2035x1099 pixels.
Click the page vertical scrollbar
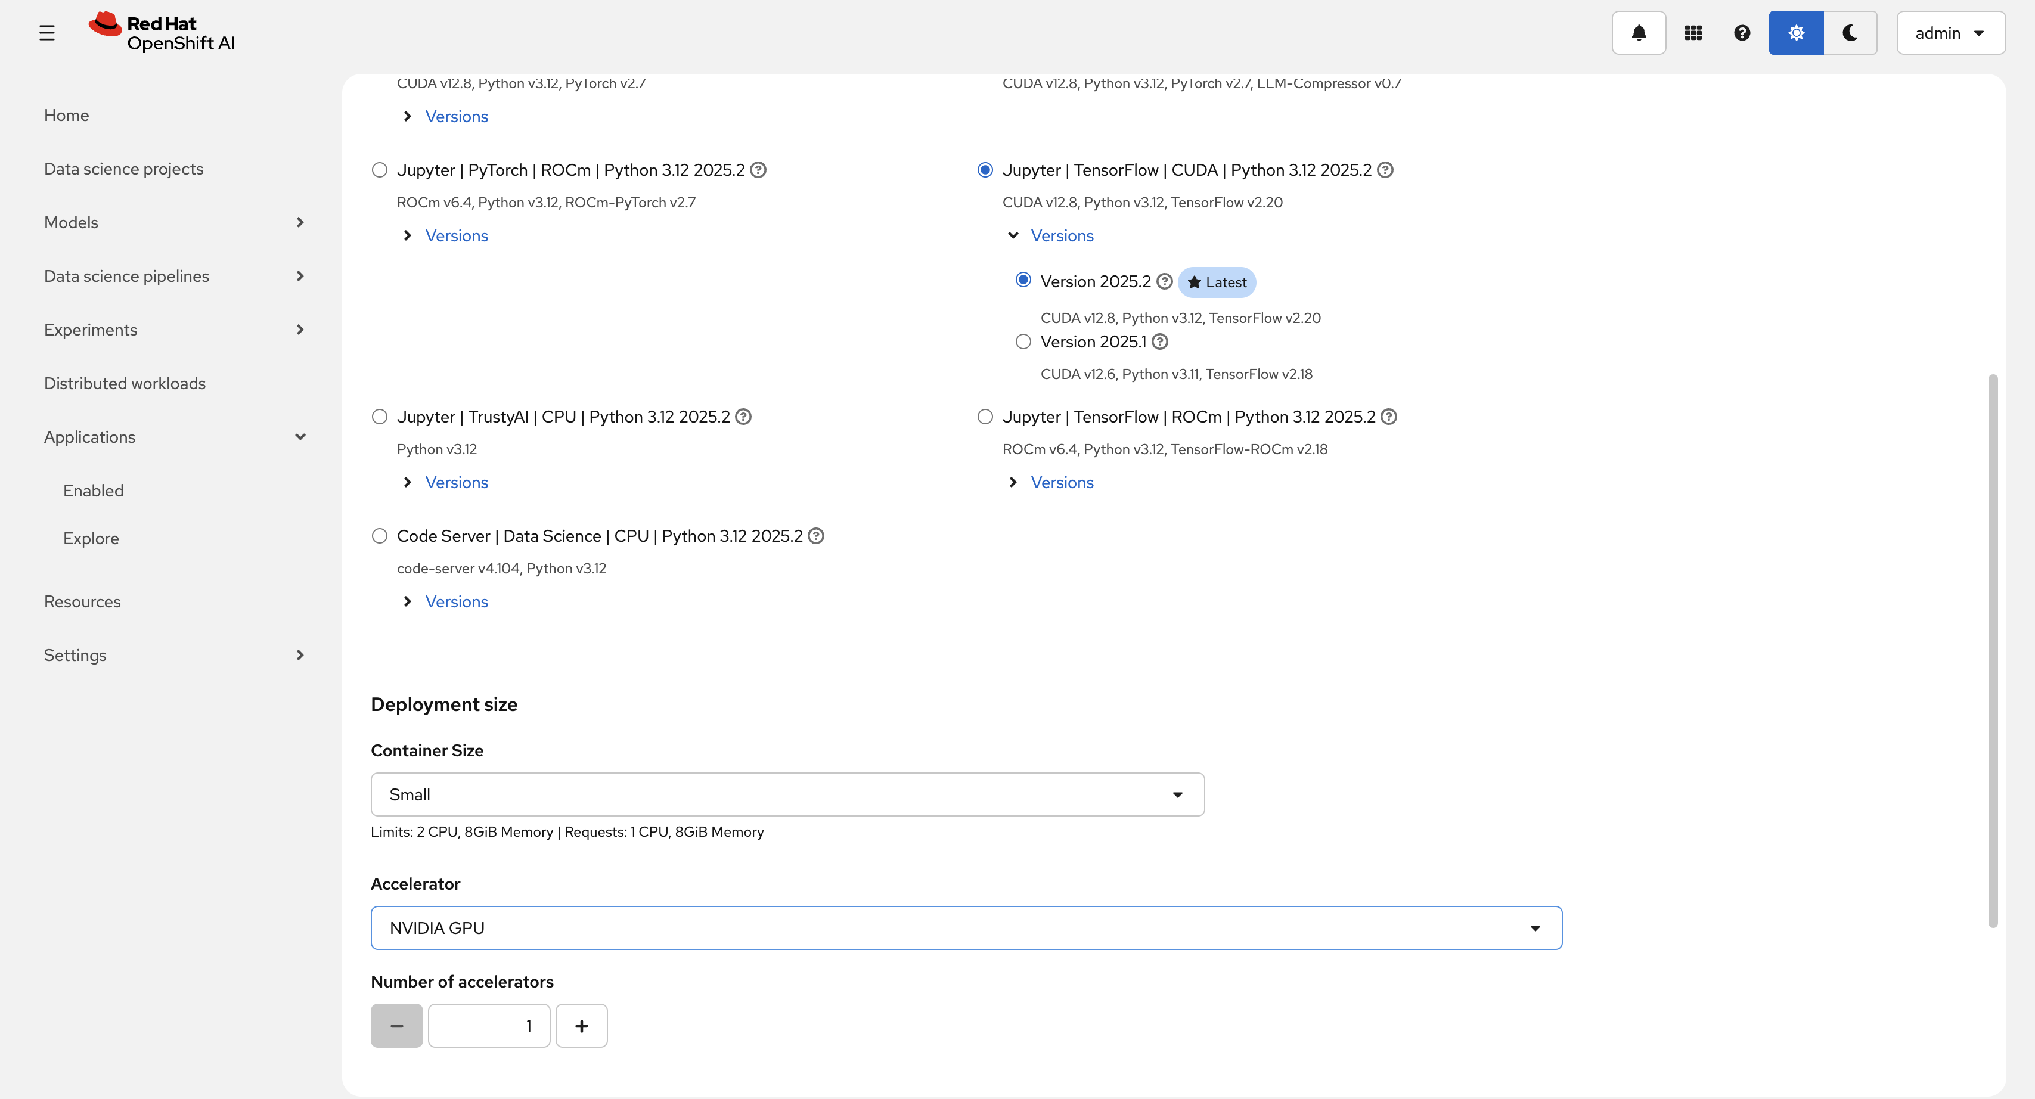1992,651
